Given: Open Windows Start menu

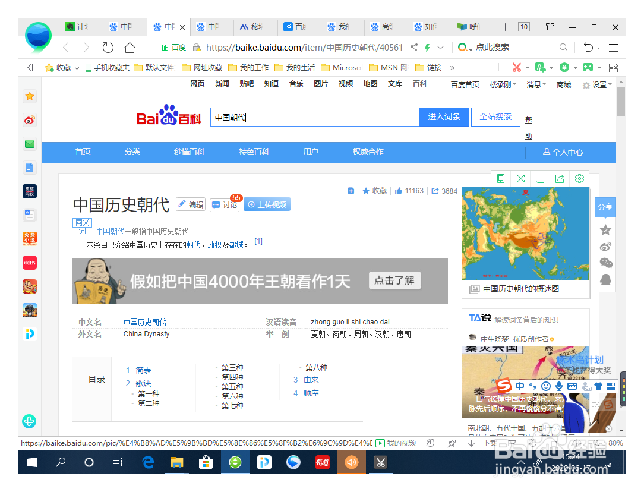Looking at the screenshot, I should click(31, 462).
